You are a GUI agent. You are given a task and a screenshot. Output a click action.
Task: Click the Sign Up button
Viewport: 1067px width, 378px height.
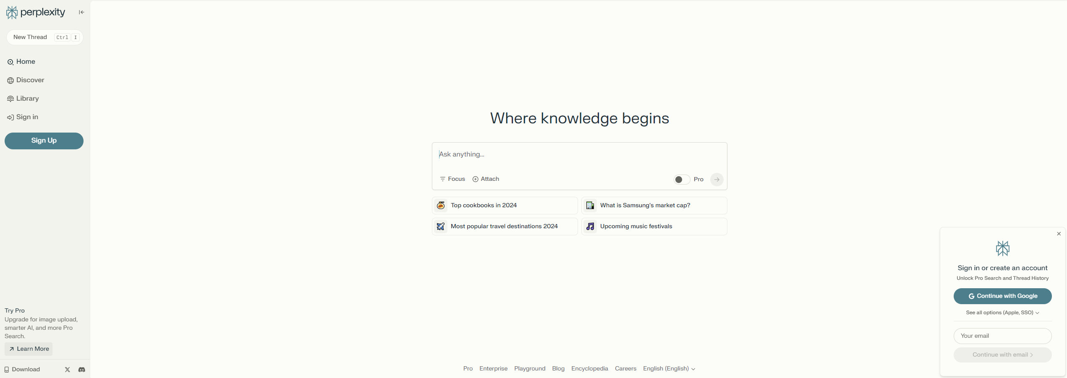pyautogui.click(x=44, y=141)
